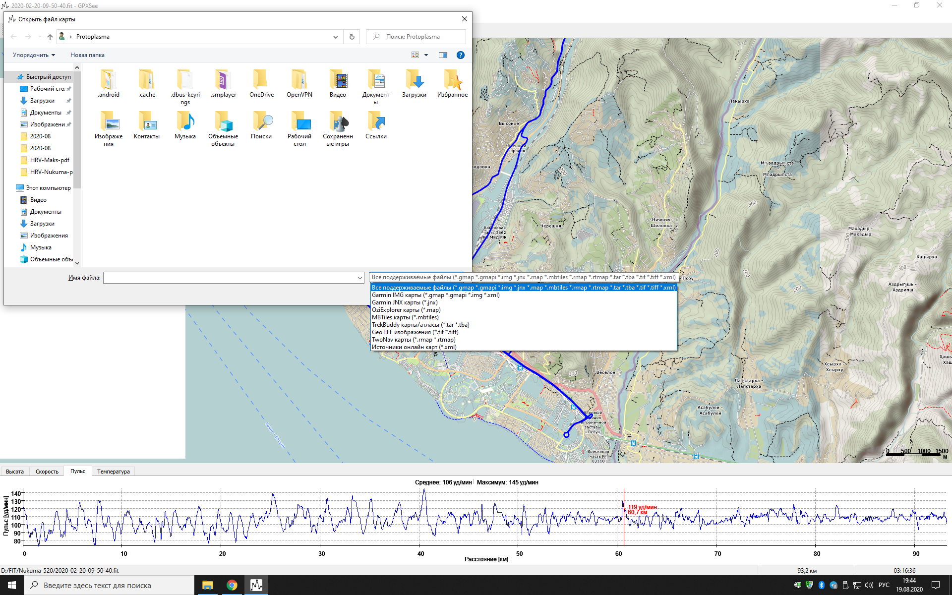952x595 pixels.
Task: Select Быстрый доступ in navigation tree
Action: (x=43, y=77)
